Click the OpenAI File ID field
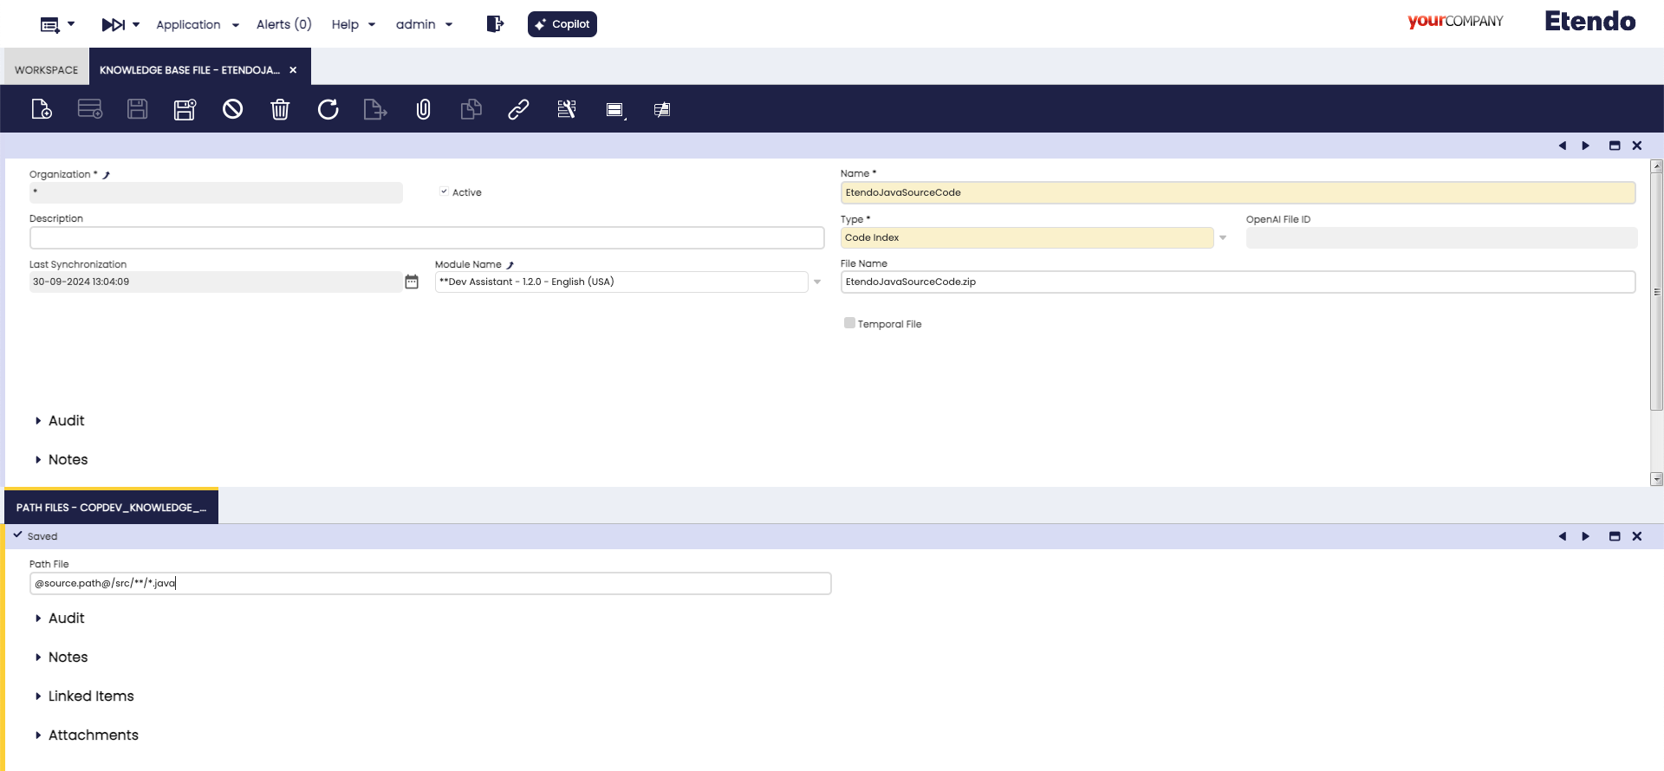Screen dimensions: 1664x771 (1442, 237)
